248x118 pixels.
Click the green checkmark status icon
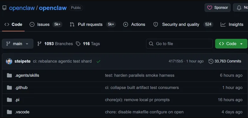click(98, 61)
